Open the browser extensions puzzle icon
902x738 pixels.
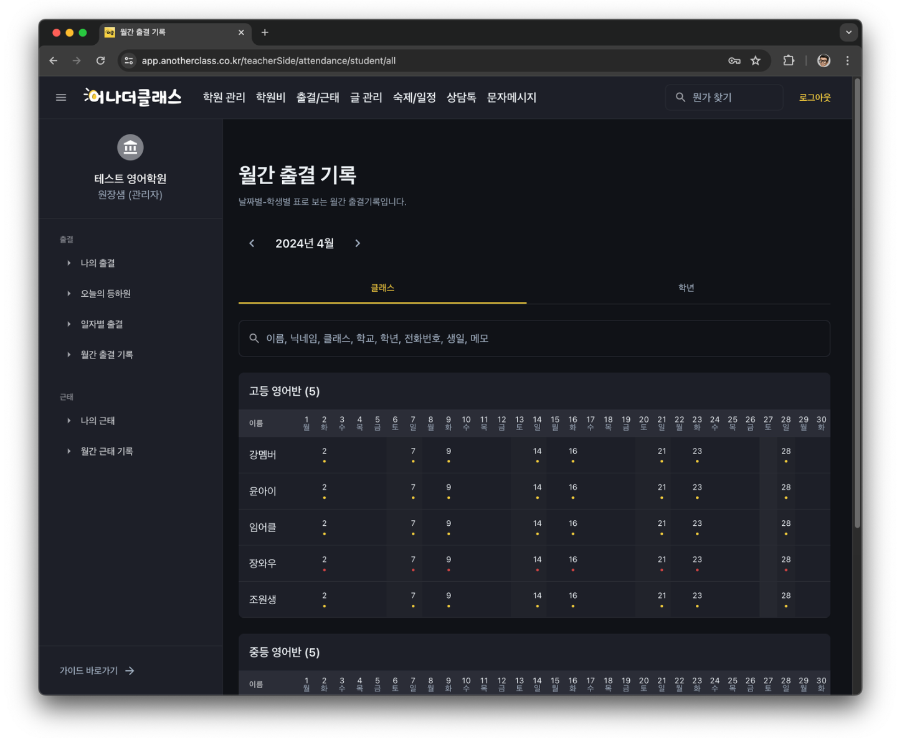(789, 60)
